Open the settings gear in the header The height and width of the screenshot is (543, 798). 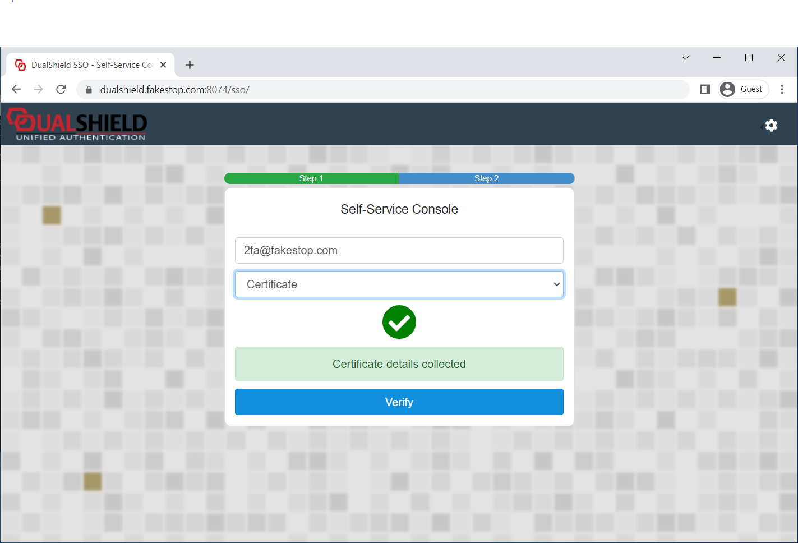(x=771, y=126)
